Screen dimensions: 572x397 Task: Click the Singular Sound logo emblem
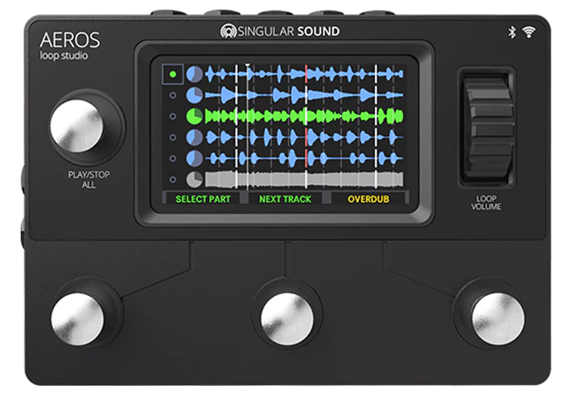228,31
